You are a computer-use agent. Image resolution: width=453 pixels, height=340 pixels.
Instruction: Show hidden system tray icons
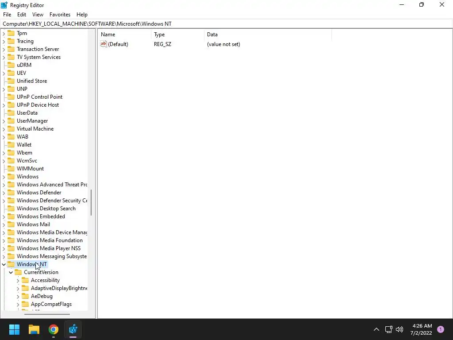click(376, 329)
